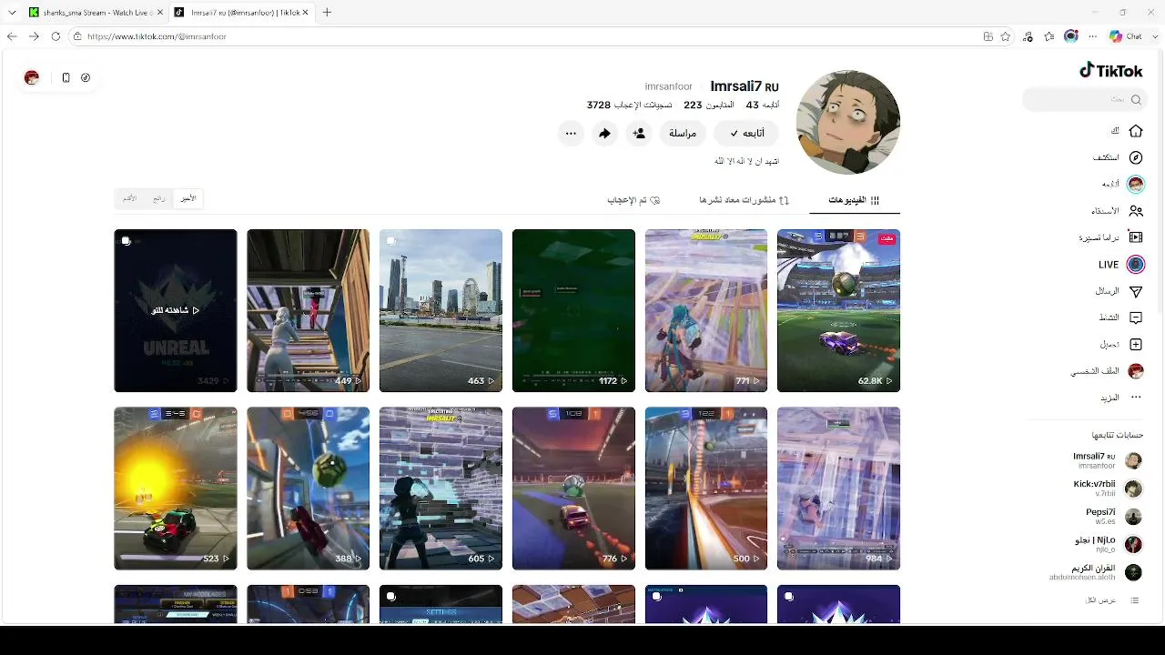The image size is (1165, 655).
Task: Click the search input field
Action: (x=1083, y=99)
